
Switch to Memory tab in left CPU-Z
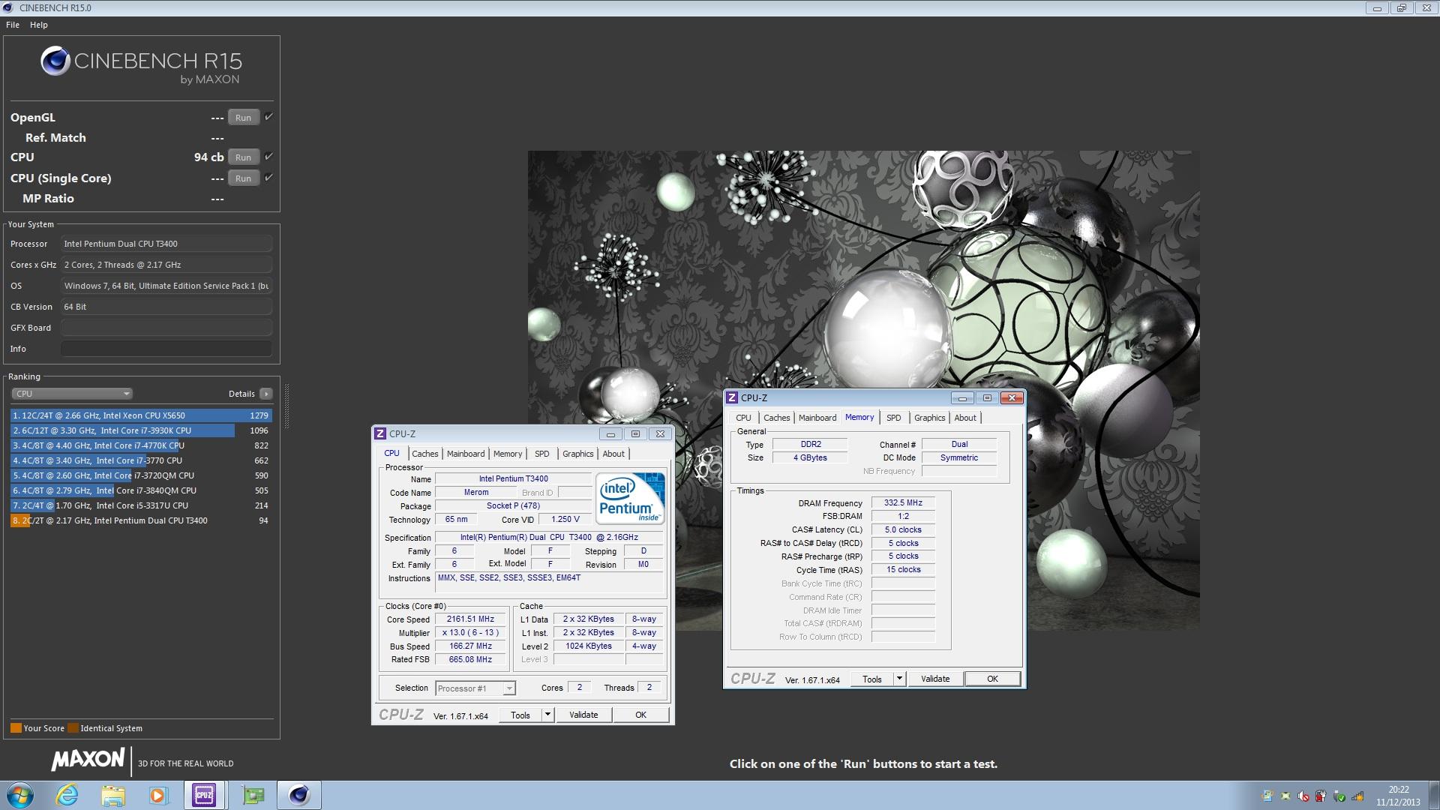pyautogui.click(x=508, y=454)
